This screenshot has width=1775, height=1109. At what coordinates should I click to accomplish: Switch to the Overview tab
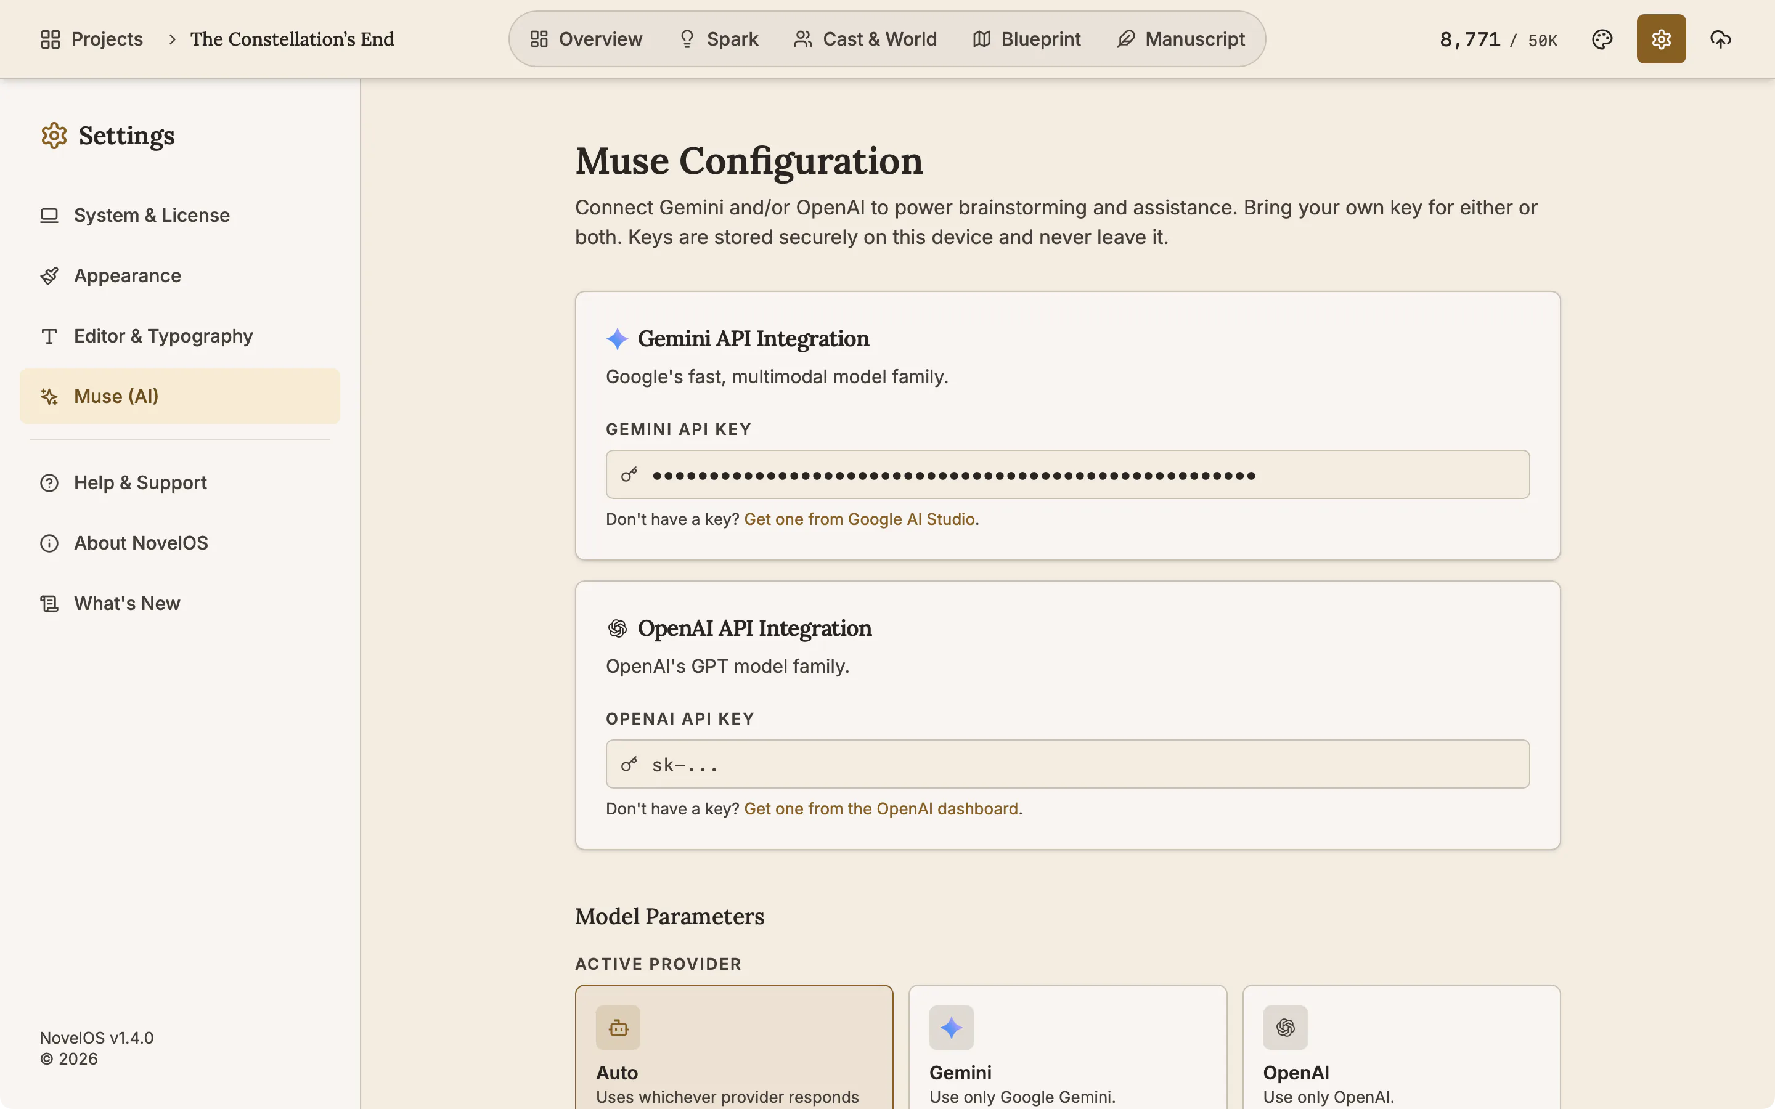coord(586,39)
